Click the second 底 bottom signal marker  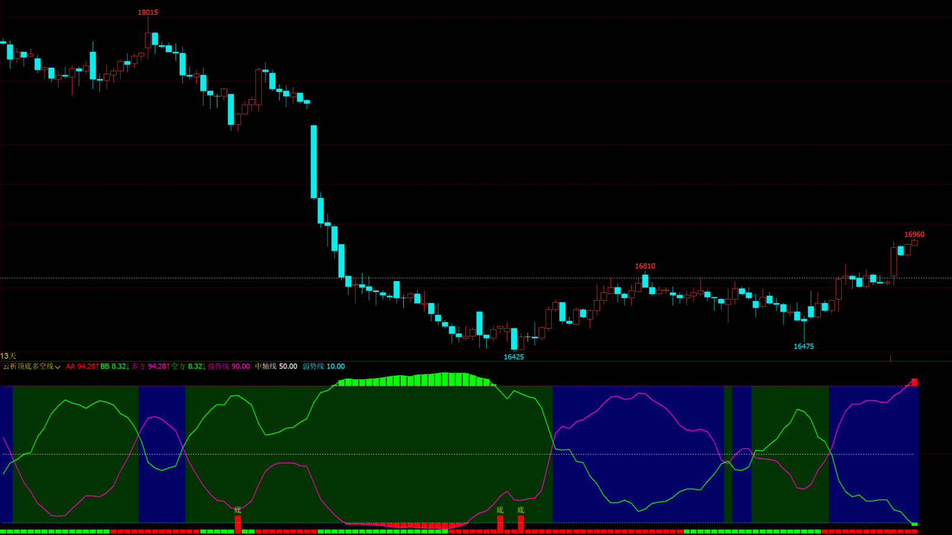tap(500, 510)
